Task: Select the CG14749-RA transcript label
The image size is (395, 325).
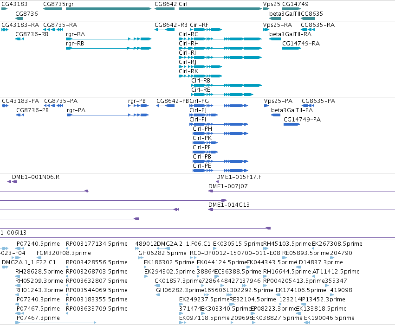Action: pyautogui.click(x=301, y=44)
